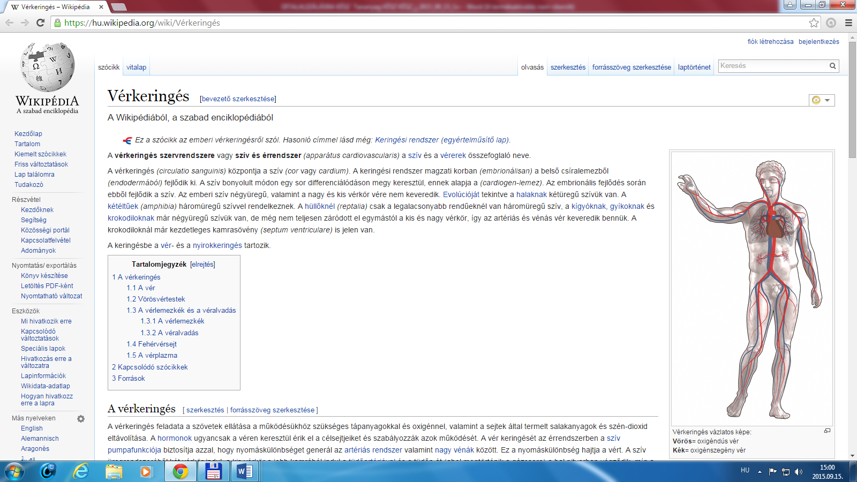Click the HU language indicator in tray
Image resolution: width=857 pixels, height=482 pixels.
tap(745, 470)
